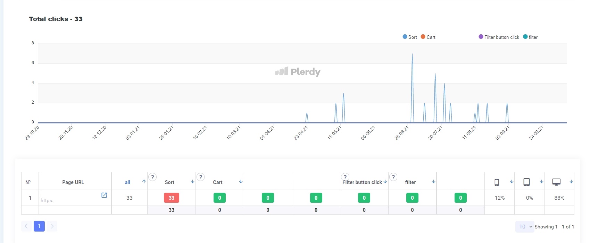This screenshot has width=590, height=243.
Task: Click the teal filter legend color dot
Action: pos(525,37)
